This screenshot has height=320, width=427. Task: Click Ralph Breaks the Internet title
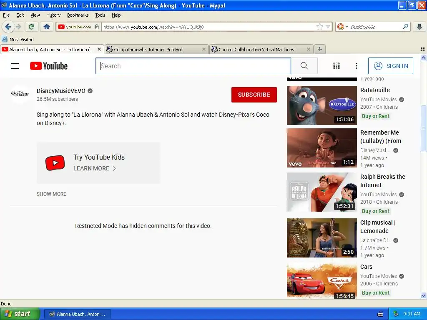383,181
